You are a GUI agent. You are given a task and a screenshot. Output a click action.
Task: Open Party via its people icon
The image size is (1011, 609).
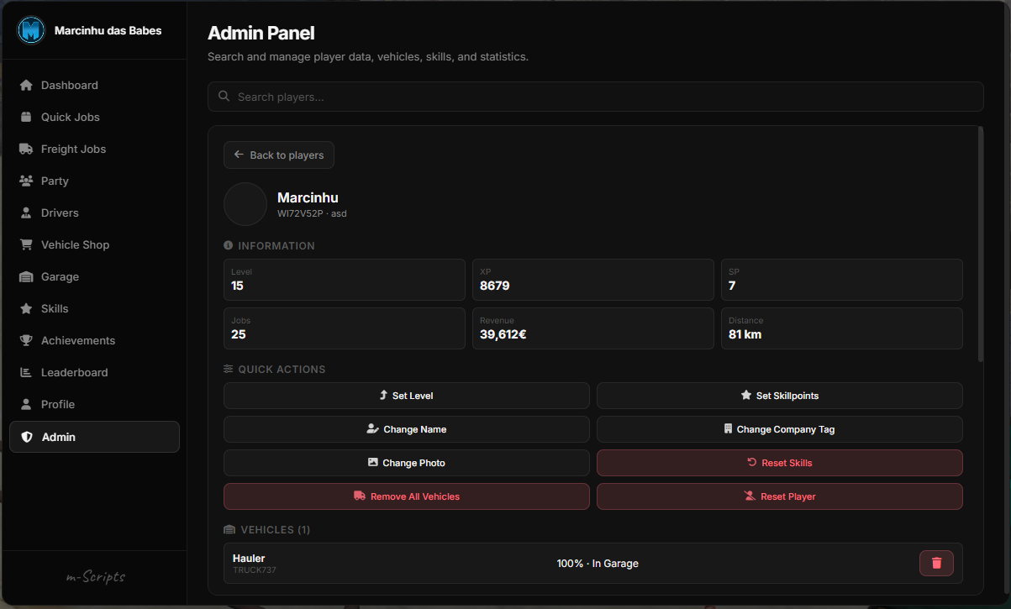(26, 181)
